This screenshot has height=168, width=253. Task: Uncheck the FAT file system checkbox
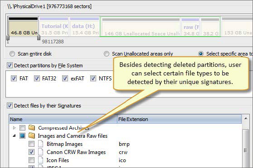coord(14,79)
